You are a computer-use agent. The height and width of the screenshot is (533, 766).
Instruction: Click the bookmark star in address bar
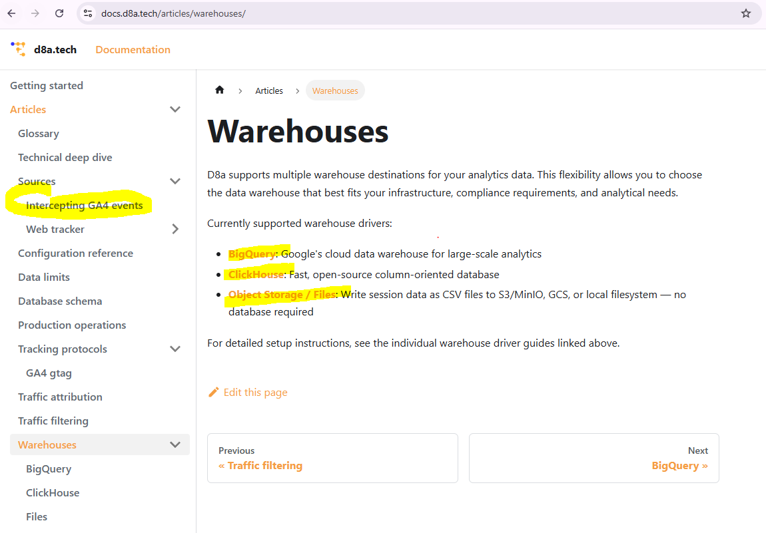pyautogui.click(x=746, y=13)
